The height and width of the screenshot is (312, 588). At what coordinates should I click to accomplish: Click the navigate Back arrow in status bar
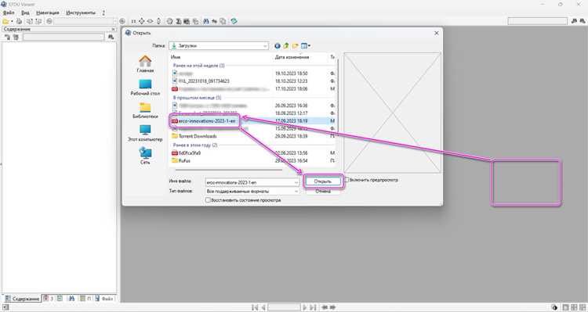pos(325,307)
